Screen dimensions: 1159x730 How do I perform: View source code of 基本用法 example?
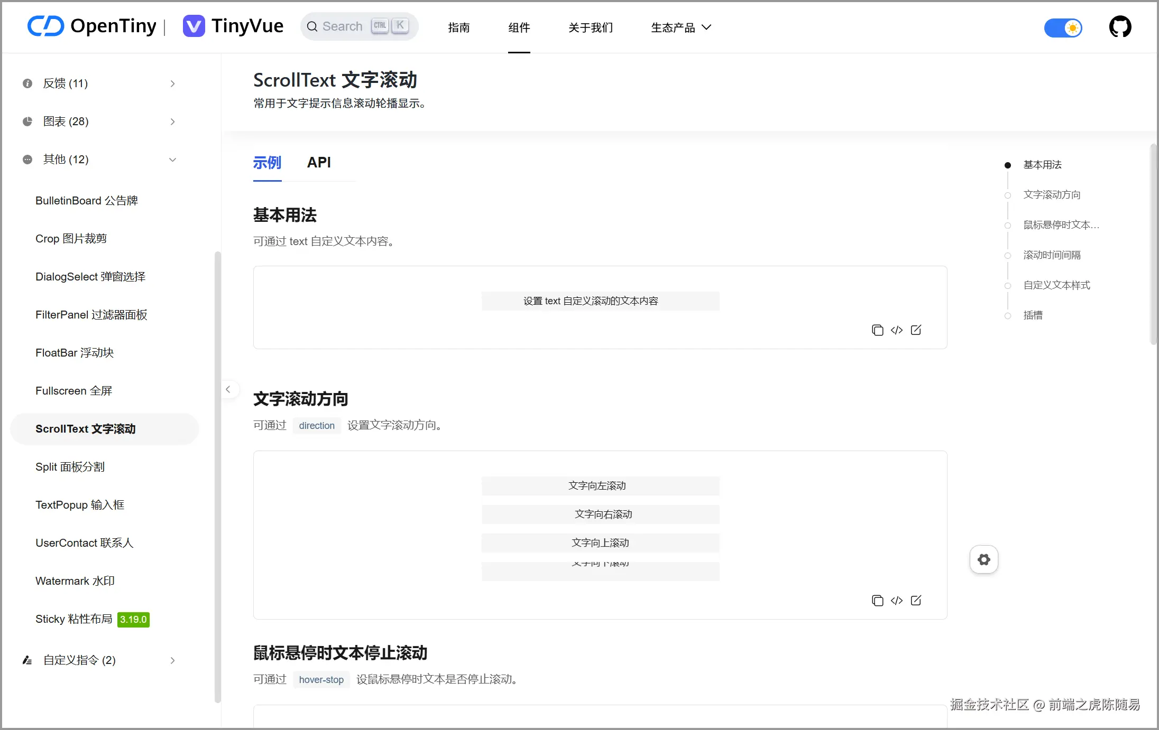897,330
